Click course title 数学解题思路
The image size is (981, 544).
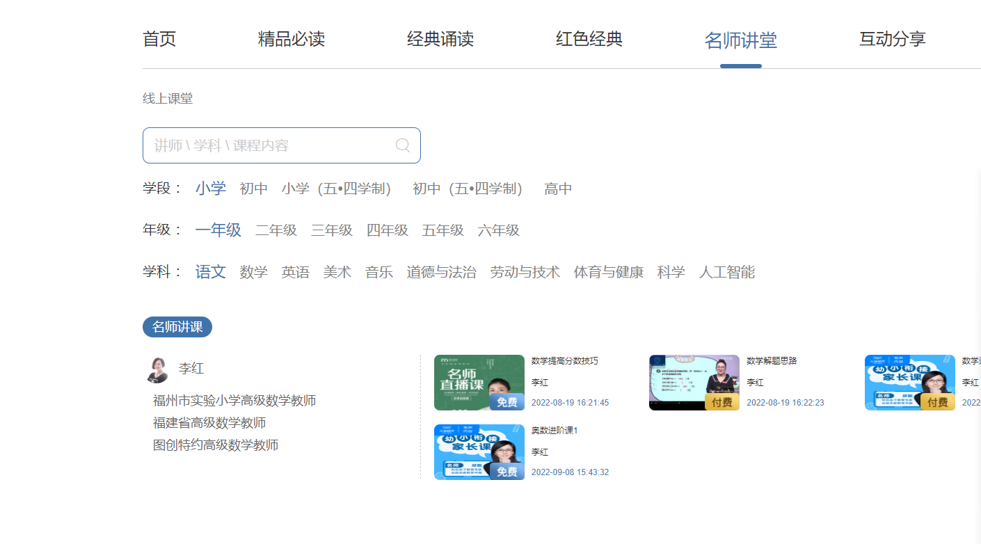772,361
